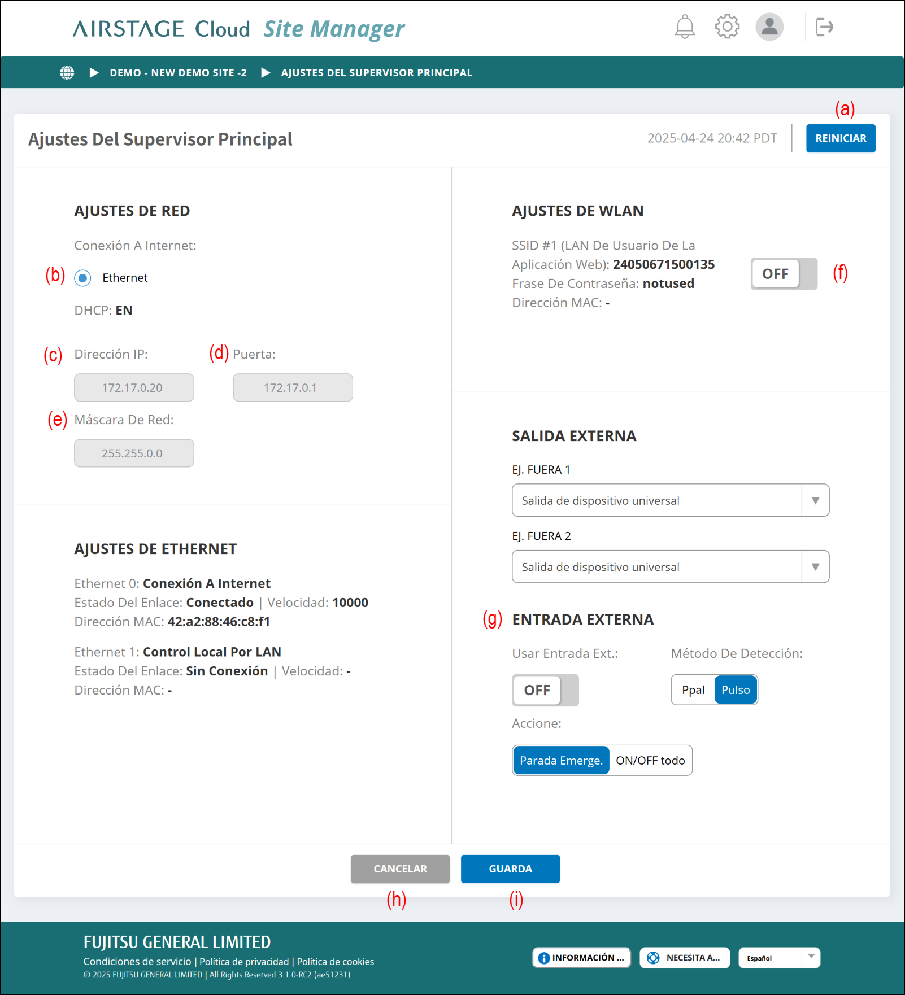Click the info icon on Información button

(544, 958)
